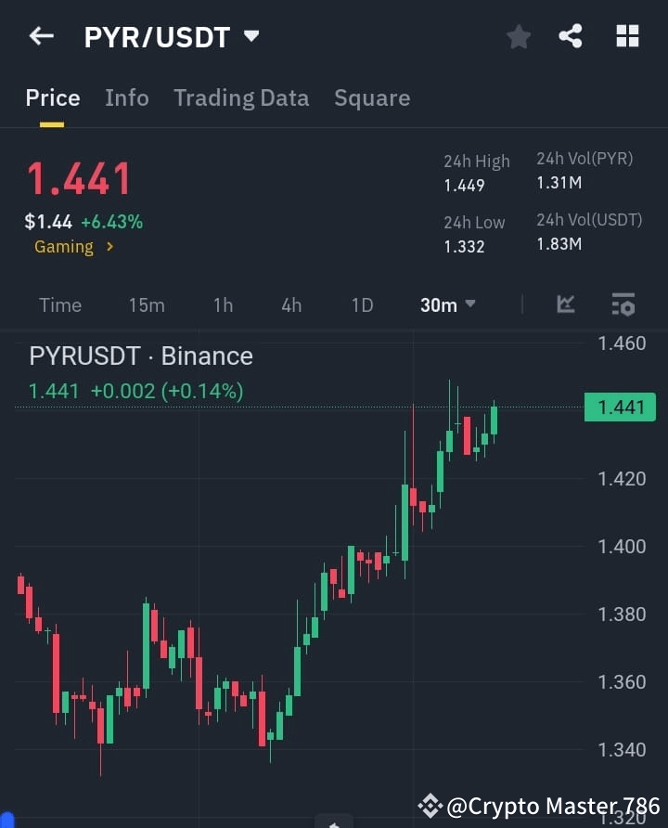Viewport: 668px width, 828px height.
Task: Tap the Gaming category link
Action: [63, 247]
